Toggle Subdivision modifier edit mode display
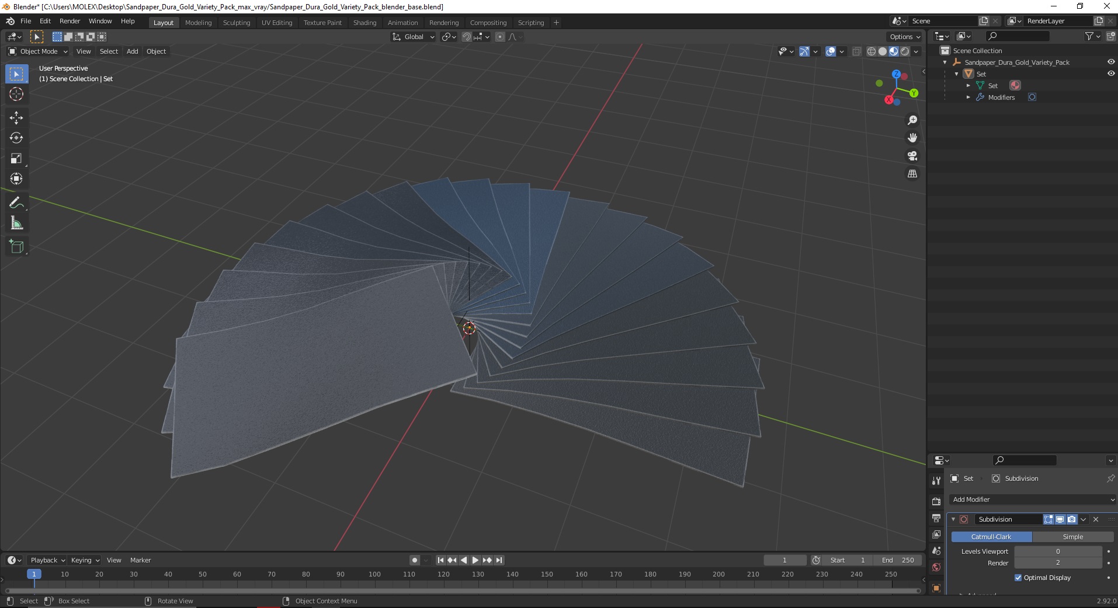The height and width of the screenshot is (608, 1118). click(1048, 519)
